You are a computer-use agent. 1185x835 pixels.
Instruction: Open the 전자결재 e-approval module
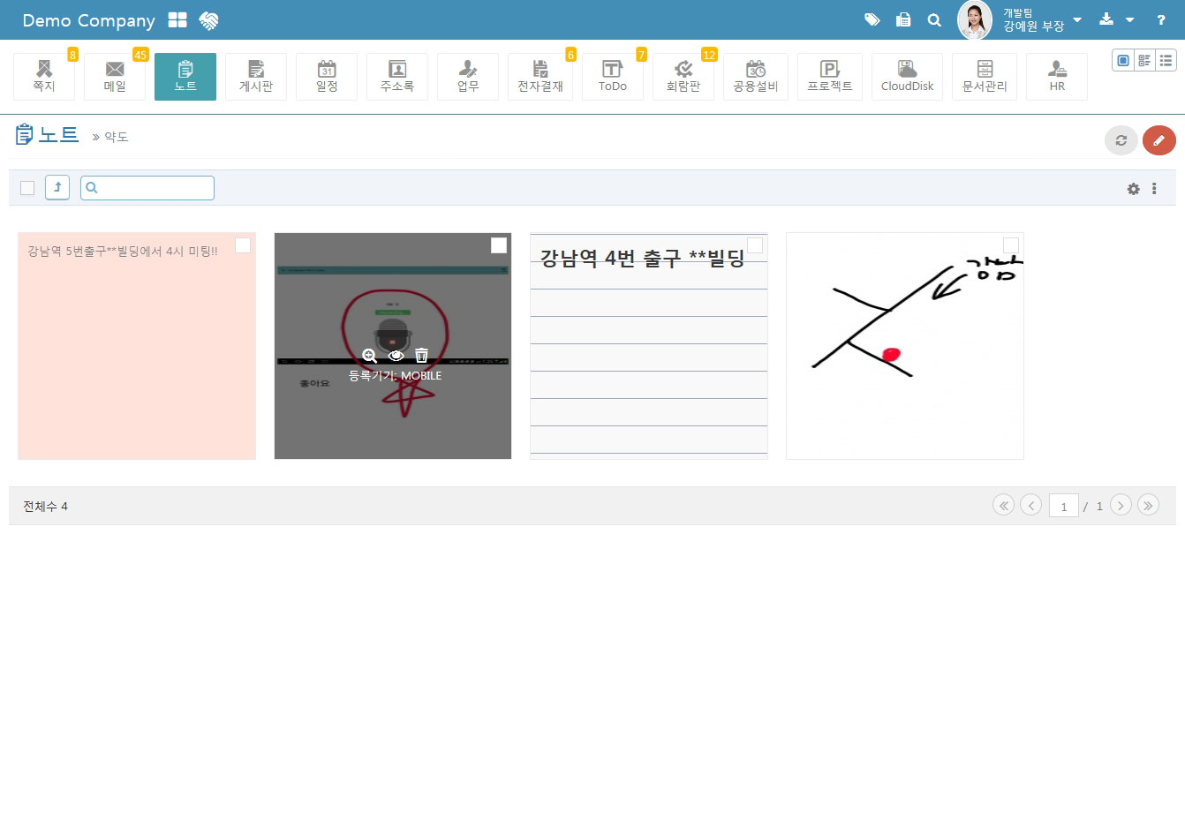[x=540, y=77]
